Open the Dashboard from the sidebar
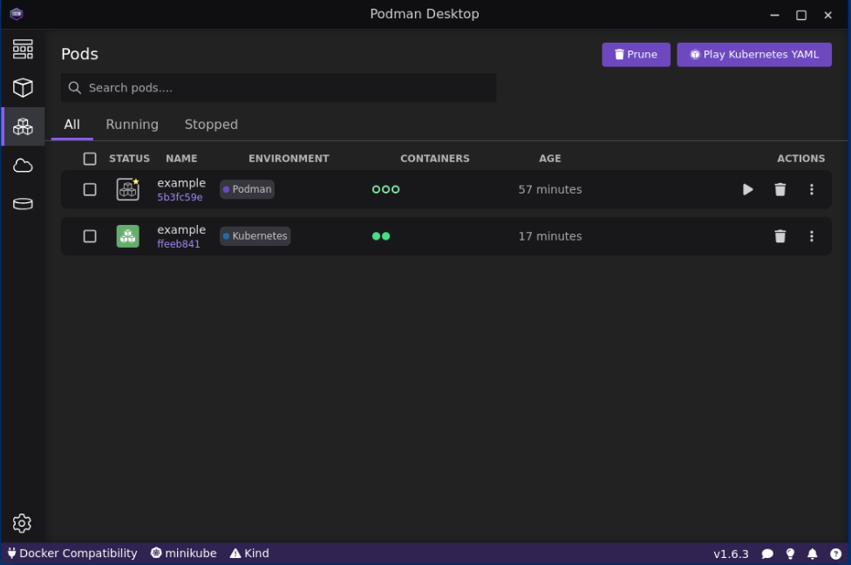This screenshot has width=851, height=565. click(x=23, y=49)
